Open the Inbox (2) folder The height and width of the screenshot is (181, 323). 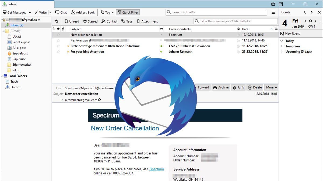tap(17, 25)
